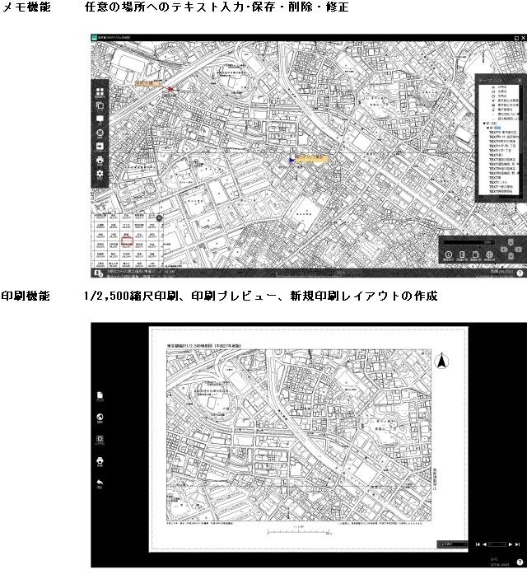The height and width of the screenshot is (579, 527).
Task: Go to next page in print preview
Action: [x=511, y=544]
